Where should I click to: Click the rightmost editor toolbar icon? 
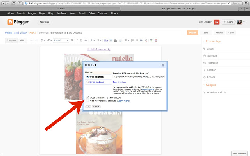[156, 41]
